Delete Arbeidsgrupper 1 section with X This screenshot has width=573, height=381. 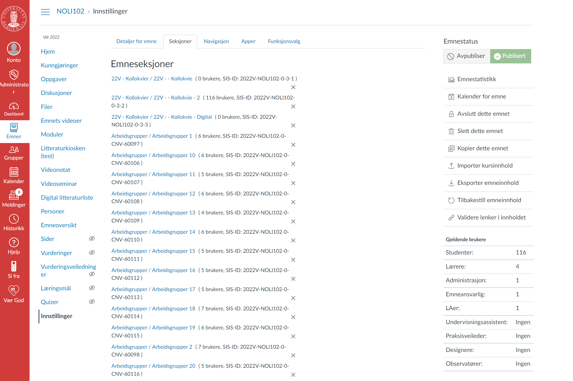click(293, 145)
